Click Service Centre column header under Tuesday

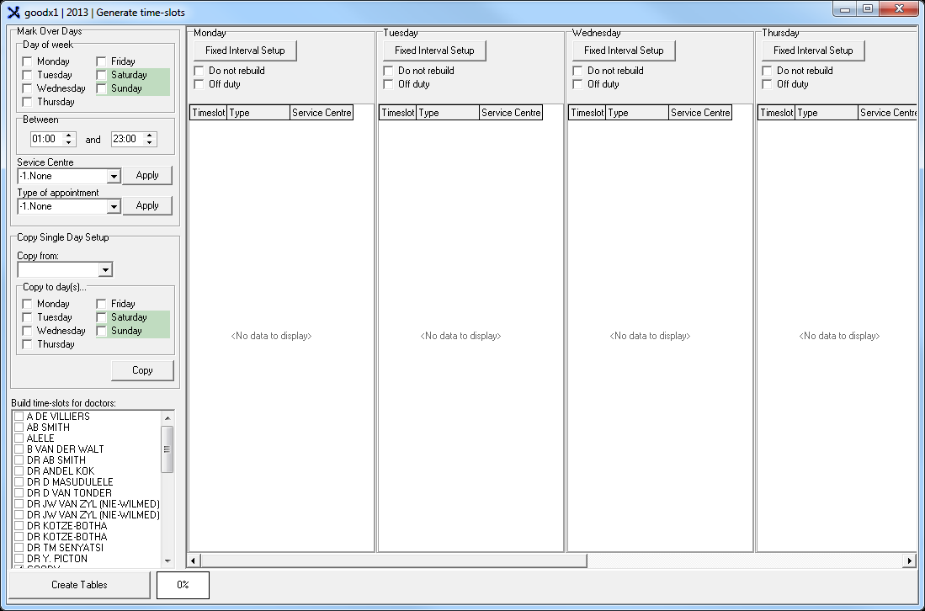[511, 113]
